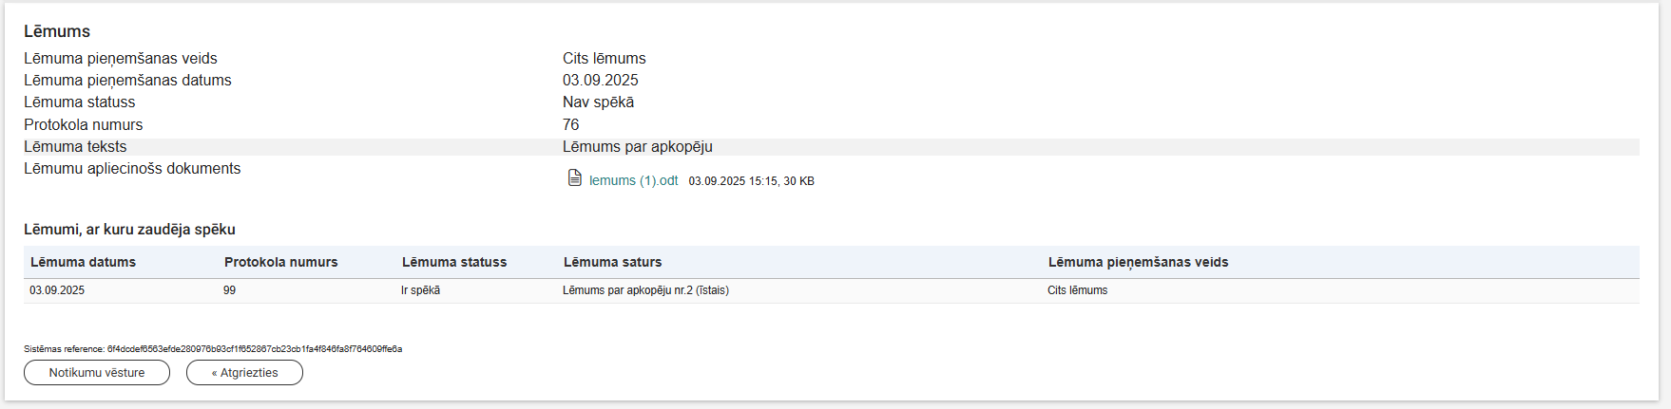Select the Lēmuma statuss column header
The height and width of the screenshot is (409, 1671).
(454, 262)
